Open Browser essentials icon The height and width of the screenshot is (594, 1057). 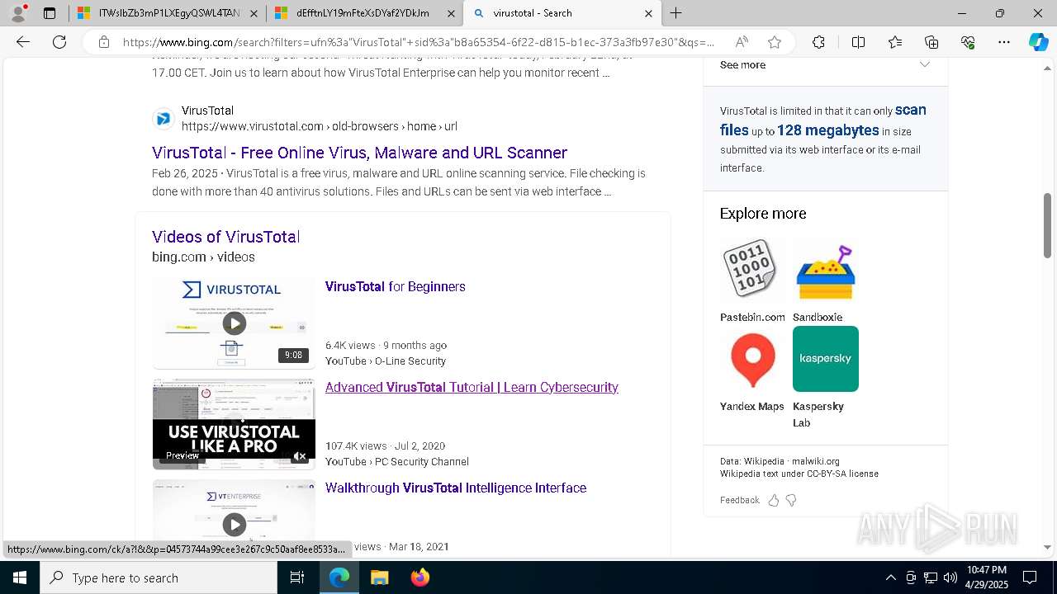click(x=968, y=42)
